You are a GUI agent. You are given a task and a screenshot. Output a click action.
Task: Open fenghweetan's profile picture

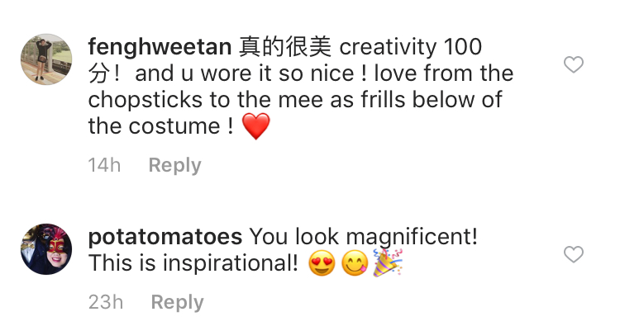(46, 59)
